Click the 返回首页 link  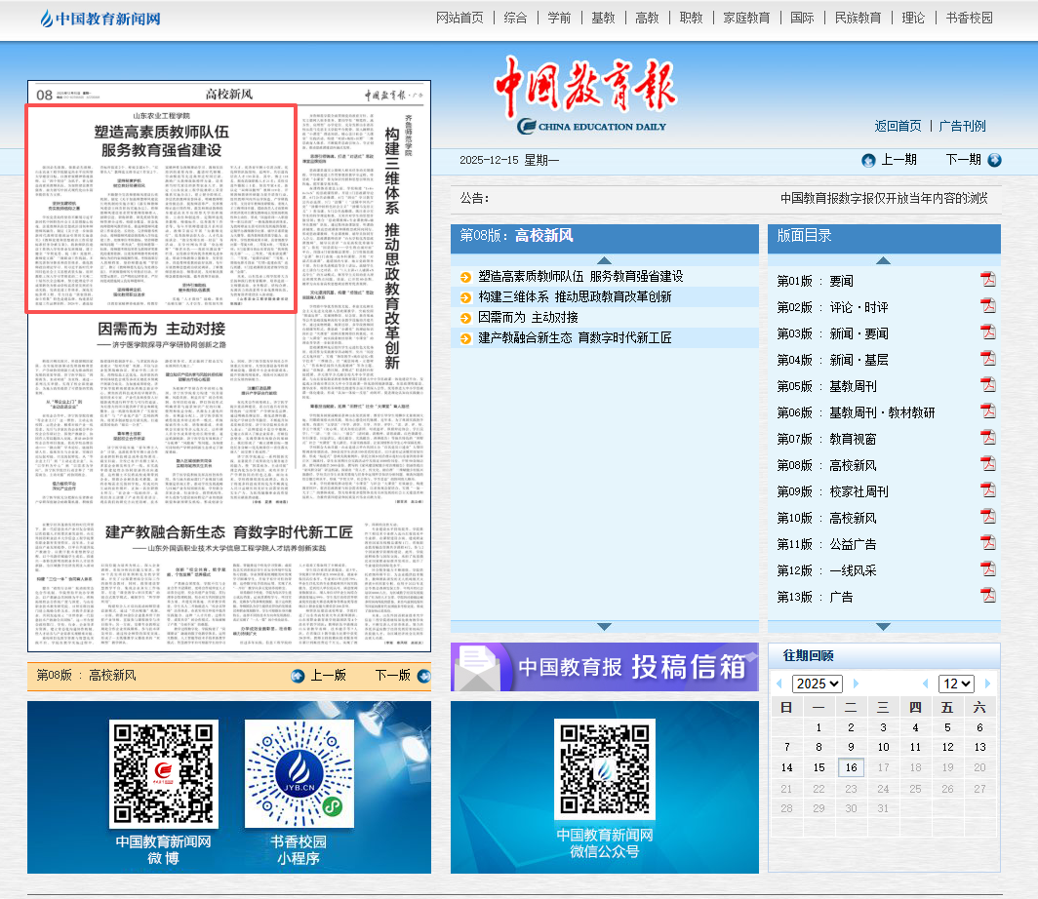point(898,126)
